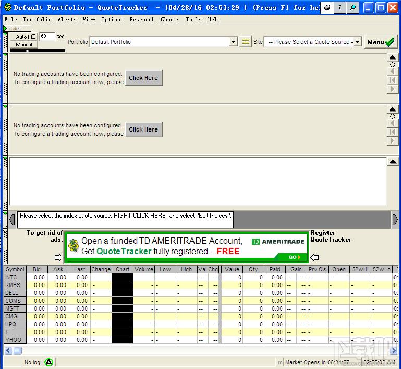Open the Menu button with green checkmark
This screenshot has height=369, width=401.
[x=381, y=42]
